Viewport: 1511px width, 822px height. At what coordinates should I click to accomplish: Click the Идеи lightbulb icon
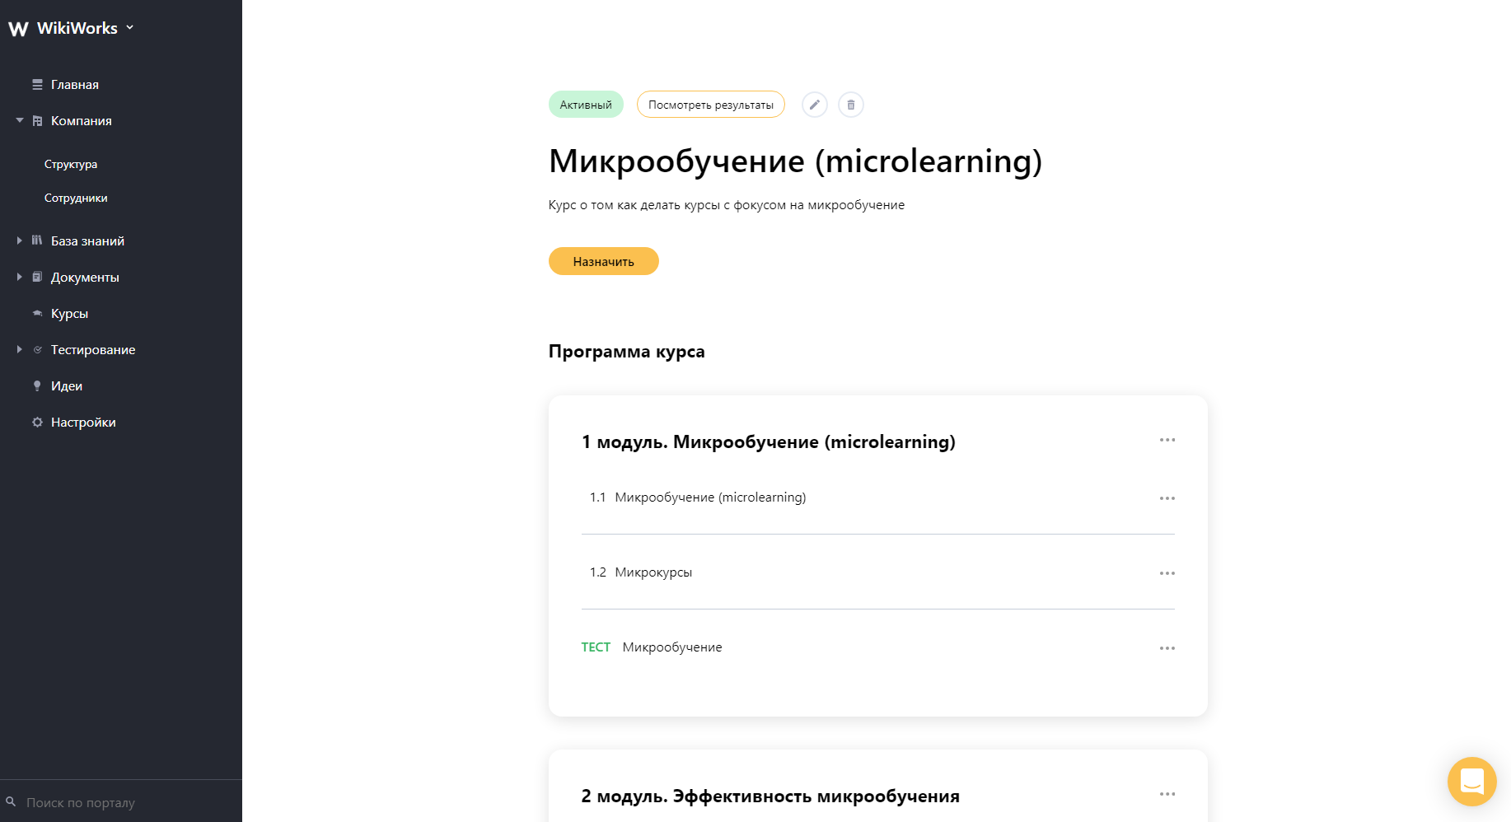(37, 386)
